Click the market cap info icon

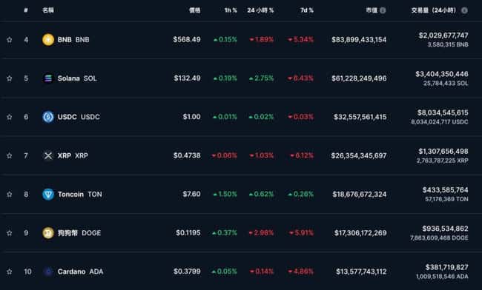tap(383, 10)
